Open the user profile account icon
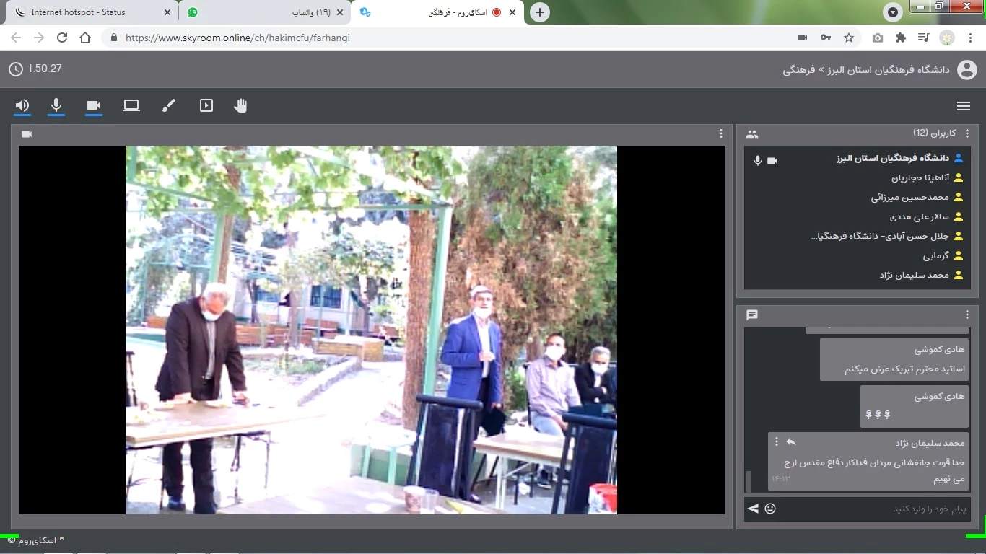 (967, 70)
